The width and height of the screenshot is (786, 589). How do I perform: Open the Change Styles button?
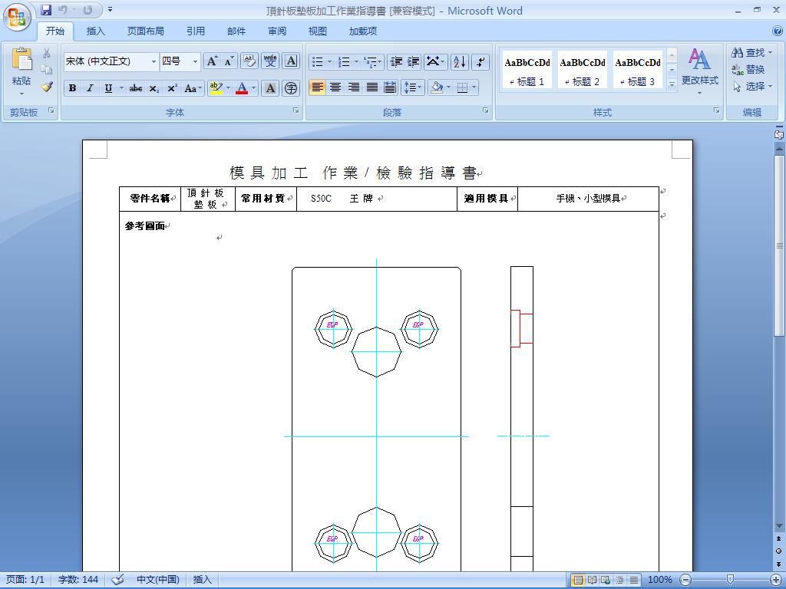[x=700, y=71]
